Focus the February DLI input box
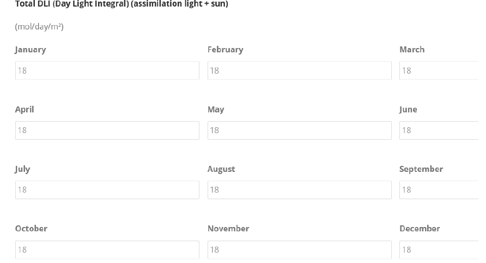 299,70
